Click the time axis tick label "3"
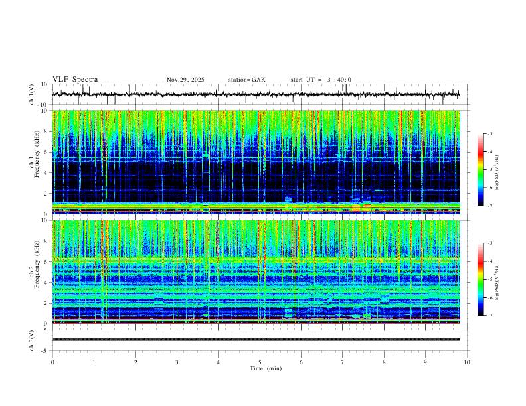 [x=177, y=362]
